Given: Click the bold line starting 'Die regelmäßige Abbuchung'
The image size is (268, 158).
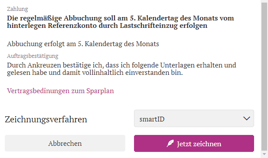Looking at the screenshot, I should [121, 18].
